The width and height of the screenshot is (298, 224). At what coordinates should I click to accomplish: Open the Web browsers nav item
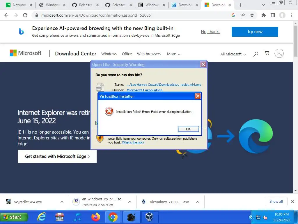click(x=149, y=54)
